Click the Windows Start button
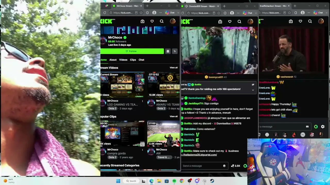 (118, 181)
